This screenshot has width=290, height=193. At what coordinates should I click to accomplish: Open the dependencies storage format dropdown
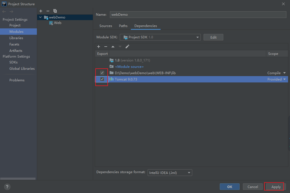click(x=170, y=173)
